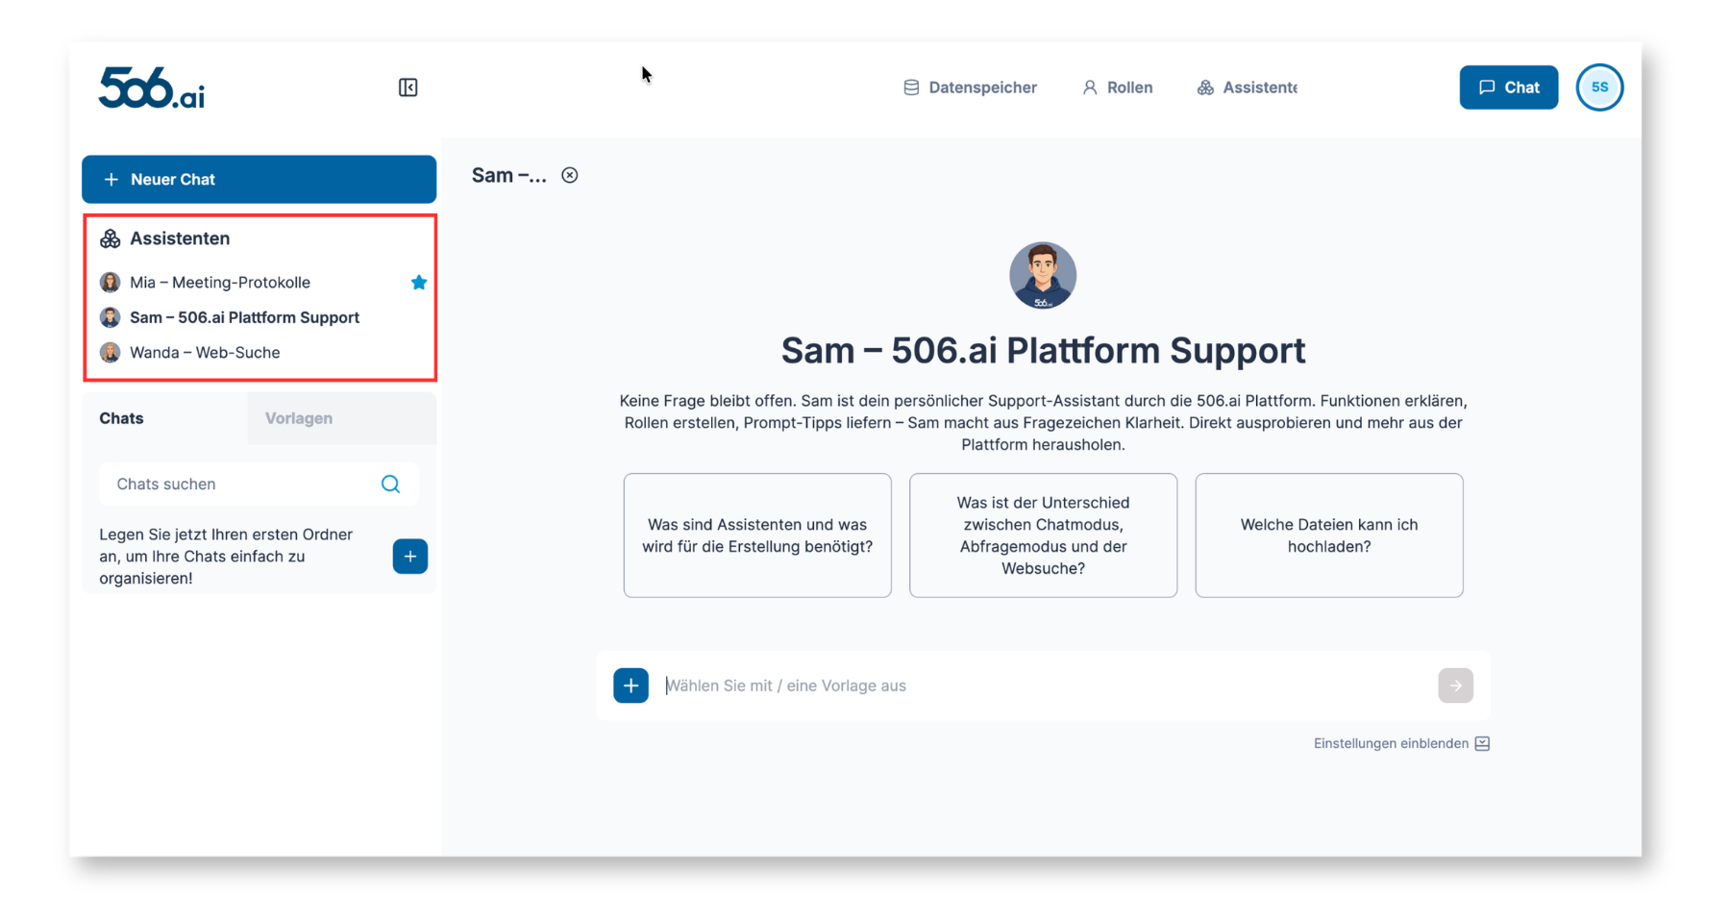Click the Assistenten icon in top navigation
This screenshot has height=923, width=1730.
click(1205, 87)
